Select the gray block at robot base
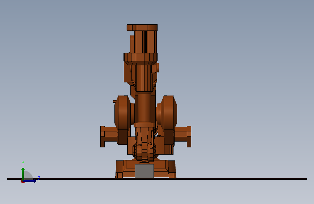 144,171
